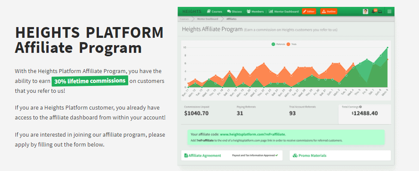Screen dimensions: 419x171
Task: Click the $1040.70 Commissions Unpaid value
Action: tap(197, 113)
